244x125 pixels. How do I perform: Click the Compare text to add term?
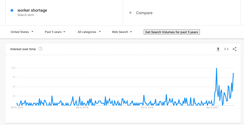click(144, 13)
